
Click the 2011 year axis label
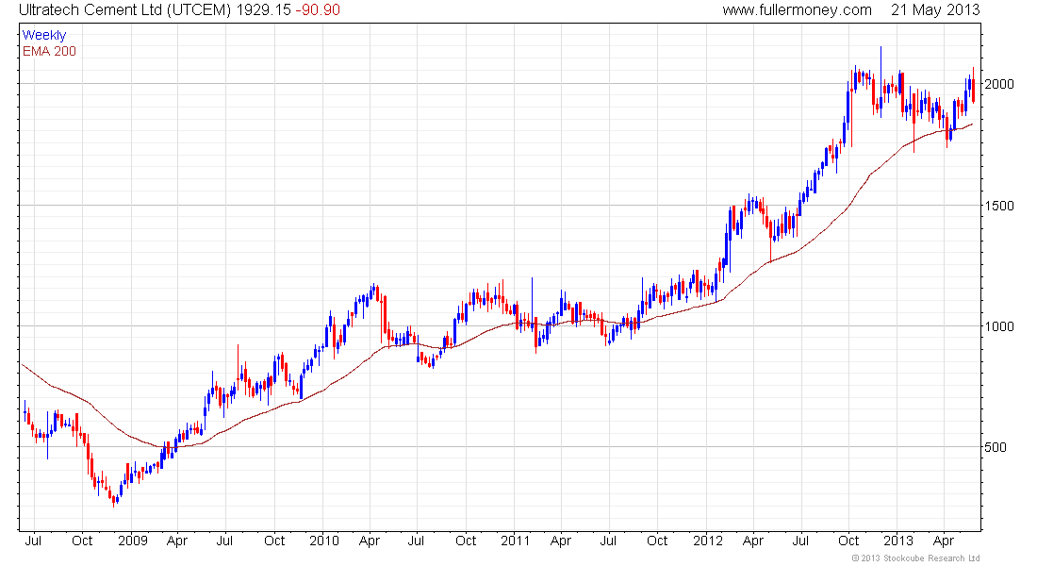[515, 541]
